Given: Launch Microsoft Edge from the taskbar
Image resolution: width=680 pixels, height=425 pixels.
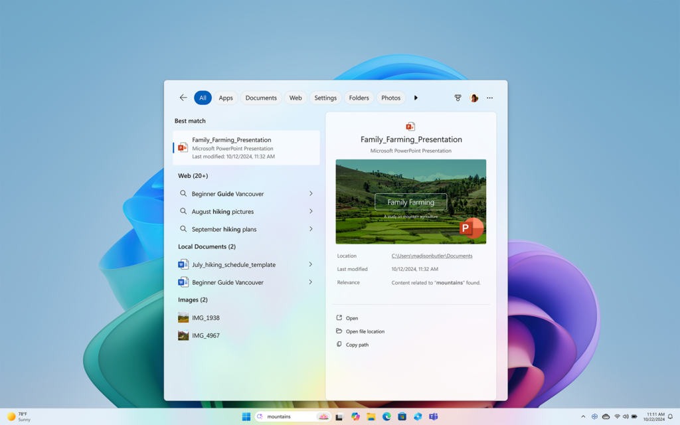Looking at the screenshot, I should [x=386, y=416].
